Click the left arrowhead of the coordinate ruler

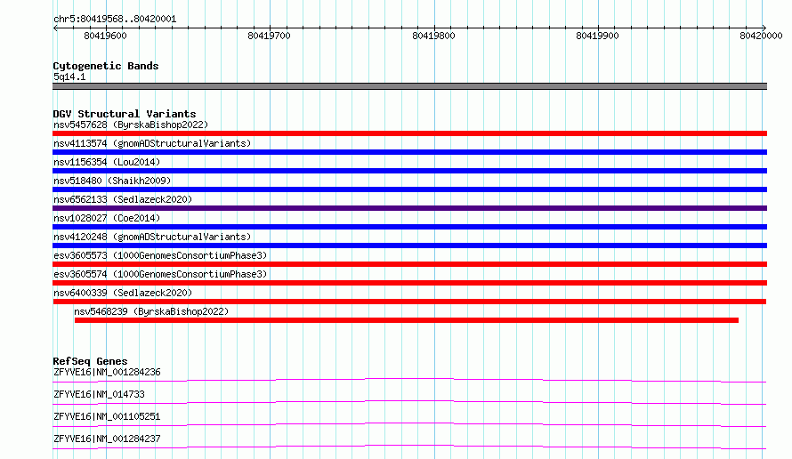pyautogui.click(x=55, y=28)
